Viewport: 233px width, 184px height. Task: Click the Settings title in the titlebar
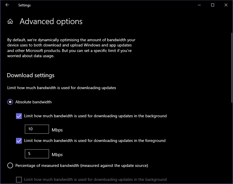24,5
